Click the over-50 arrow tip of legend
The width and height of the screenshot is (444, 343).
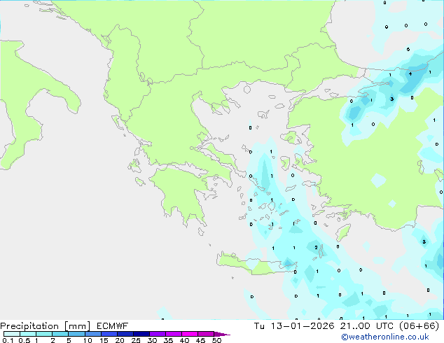(x=222, y=334)
